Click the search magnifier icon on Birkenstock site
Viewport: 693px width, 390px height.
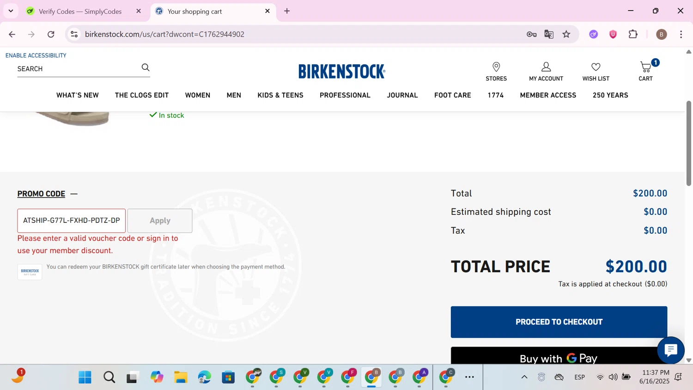146,68
